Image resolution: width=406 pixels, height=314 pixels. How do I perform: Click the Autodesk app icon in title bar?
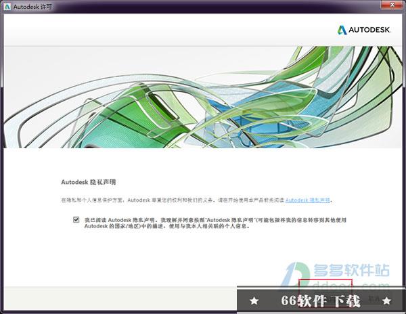[7, 7]
